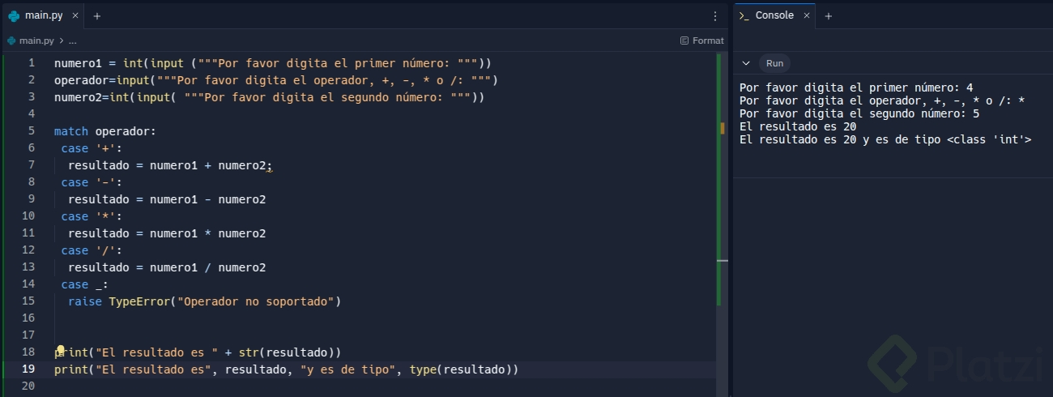Add a new editor tab

[97, 15]
